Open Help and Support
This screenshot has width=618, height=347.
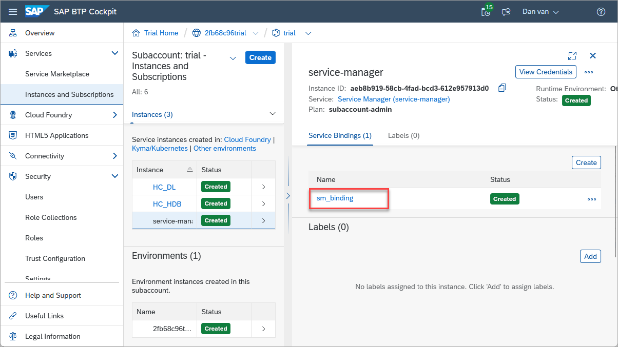(x=53, y=295)
